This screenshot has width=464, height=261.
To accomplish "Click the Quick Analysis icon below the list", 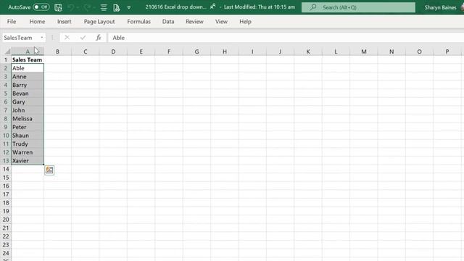I will (49, 170).
